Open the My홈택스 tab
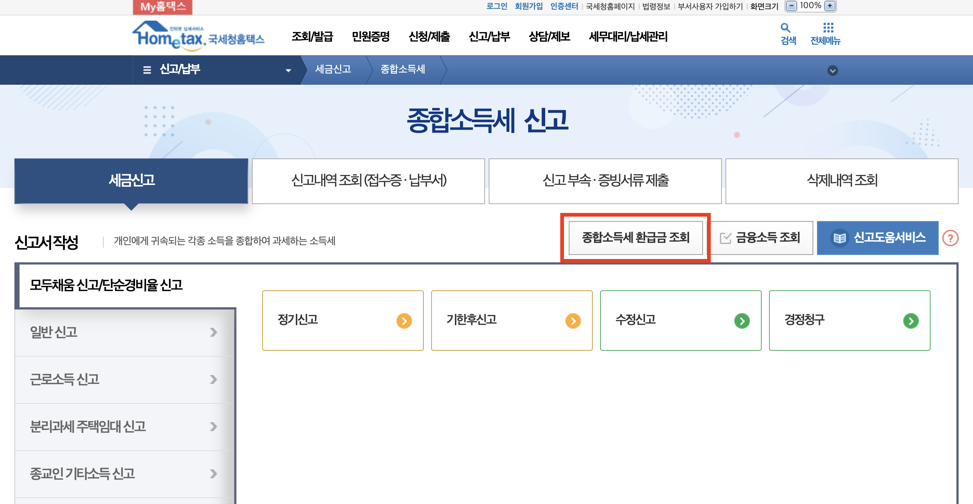Viewport: 973px width, 504px height. [163, 7]
